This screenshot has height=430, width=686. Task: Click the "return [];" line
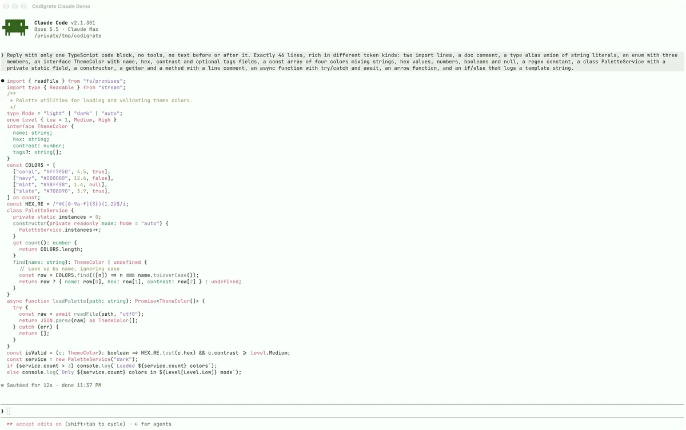(34, 333)
